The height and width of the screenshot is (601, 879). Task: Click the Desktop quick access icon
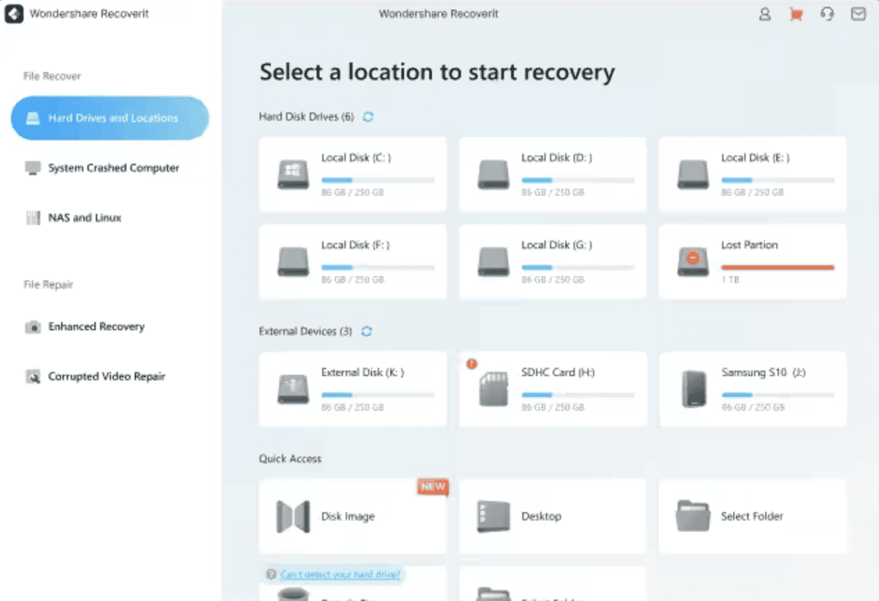pos(494,516)
